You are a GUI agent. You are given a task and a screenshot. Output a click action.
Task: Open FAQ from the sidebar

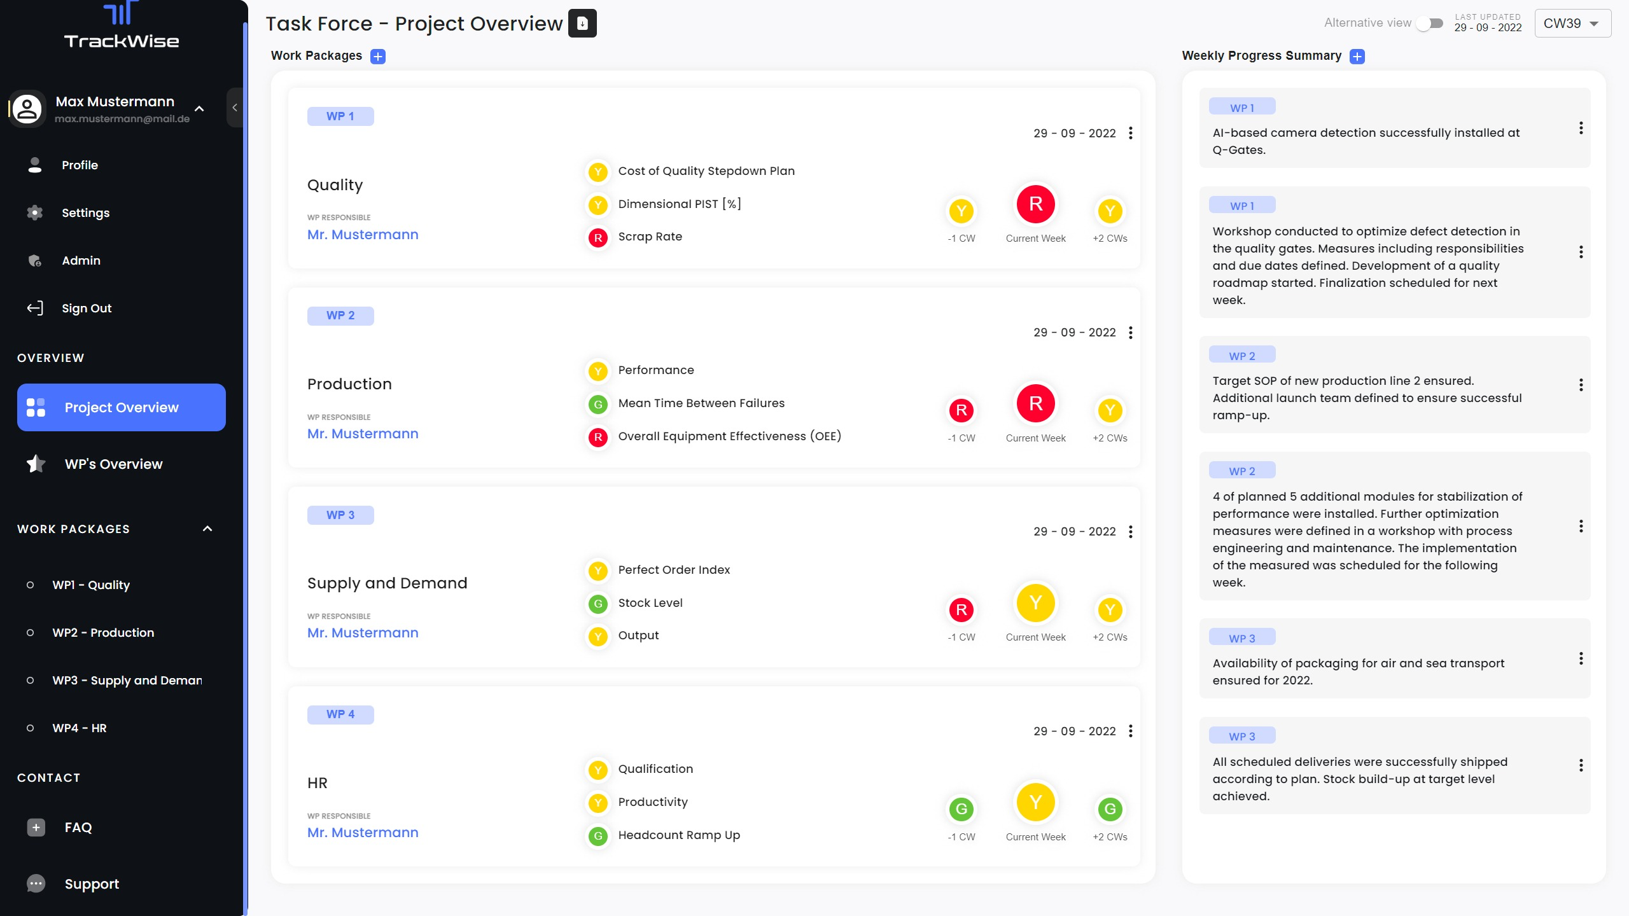pyautogui.click(x=78, y=827)
